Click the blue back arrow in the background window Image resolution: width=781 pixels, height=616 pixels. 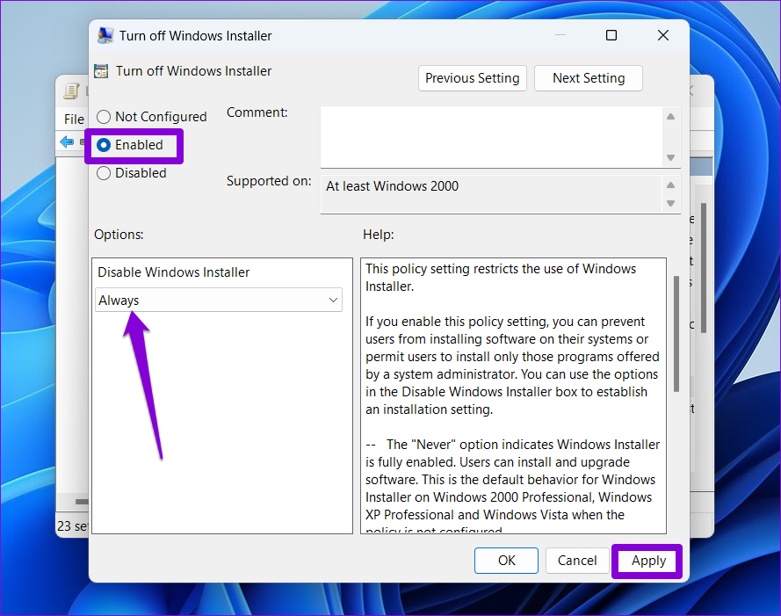click(x=67, y=142)
